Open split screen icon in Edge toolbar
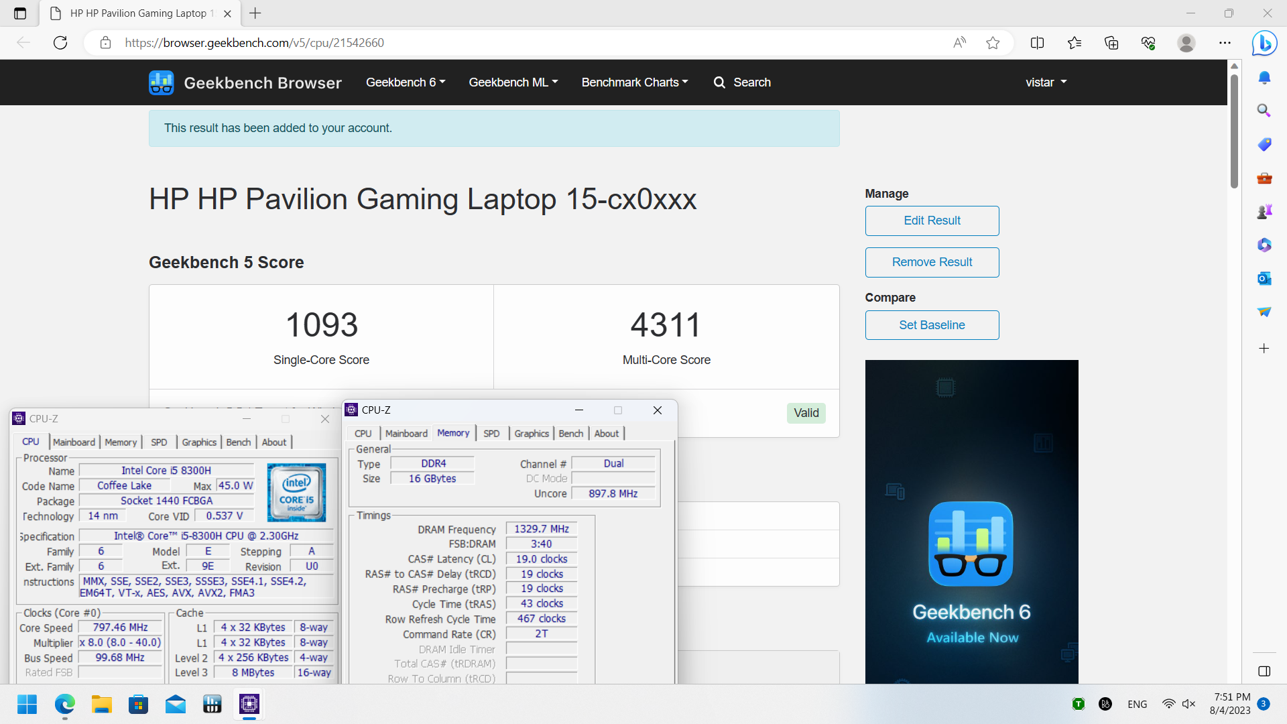1287x724 pixels. (1037, 43)
